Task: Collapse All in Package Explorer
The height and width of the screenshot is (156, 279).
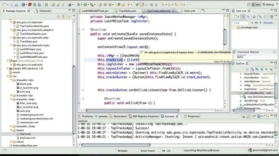Action: tap(58, 16)
